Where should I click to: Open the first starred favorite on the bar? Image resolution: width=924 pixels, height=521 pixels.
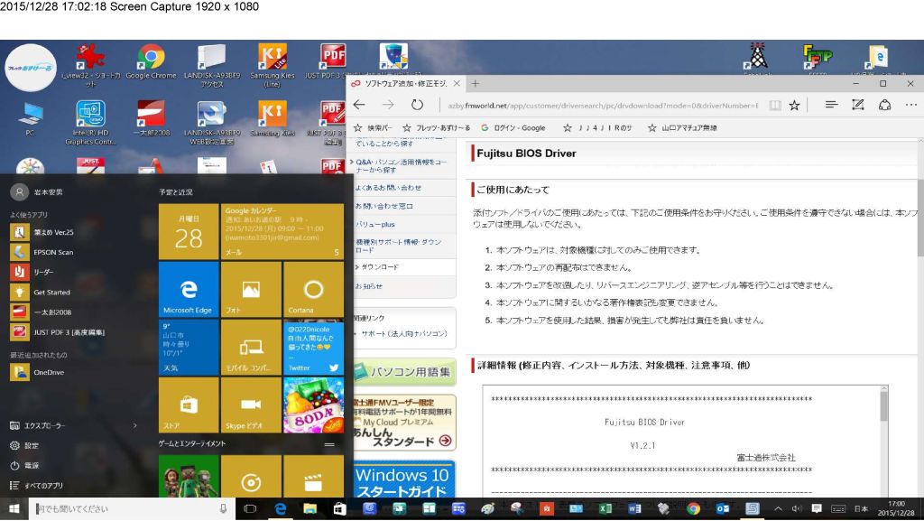pos(373,128)
